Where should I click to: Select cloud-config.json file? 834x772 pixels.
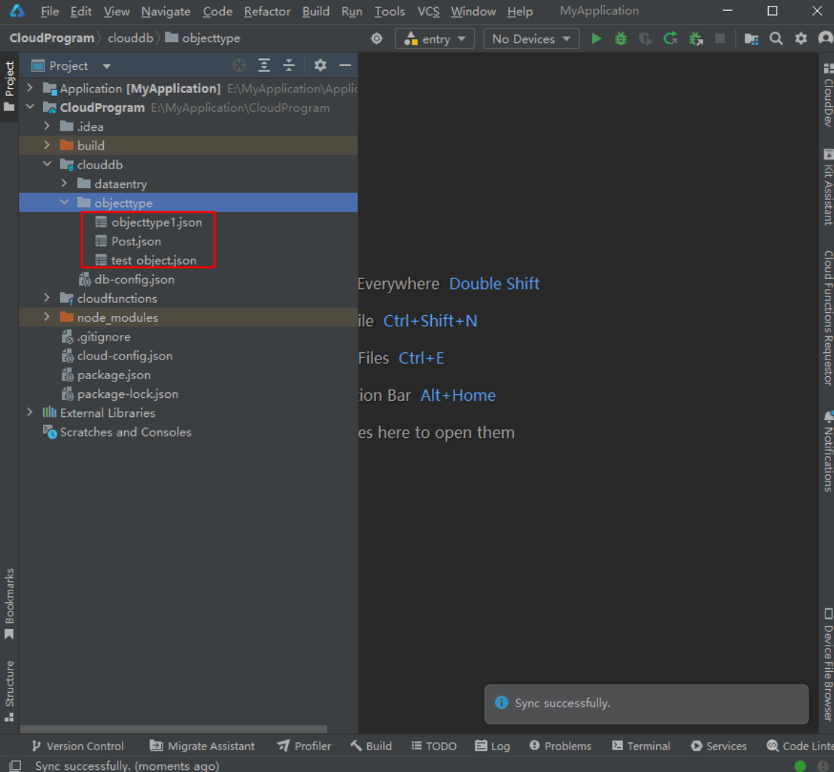[124, 356]
